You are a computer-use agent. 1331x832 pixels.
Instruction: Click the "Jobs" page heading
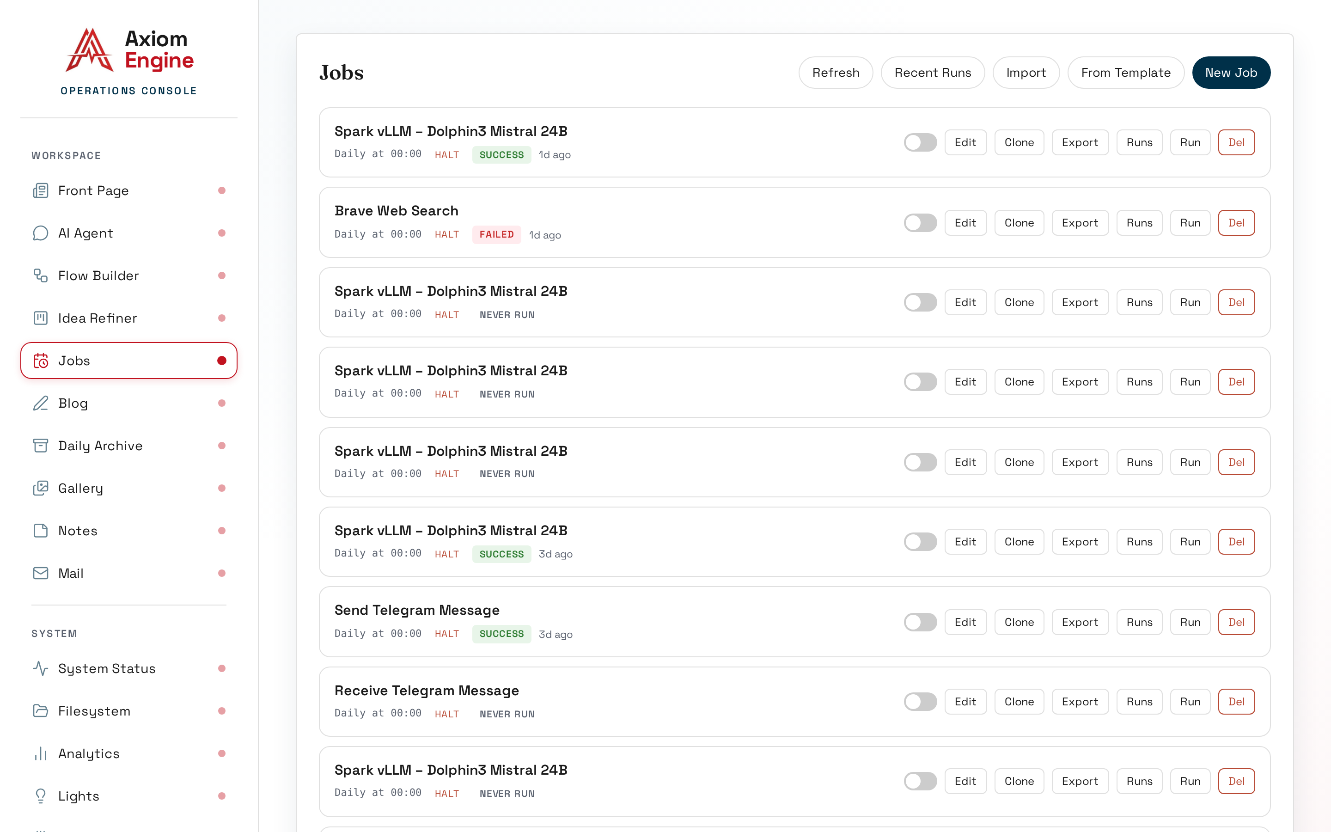click(x=342, y=73)
